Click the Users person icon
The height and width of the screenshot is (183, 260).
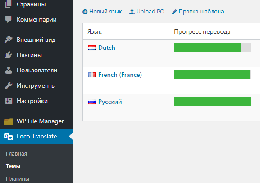pyautogui.click(x=9, y=70)
